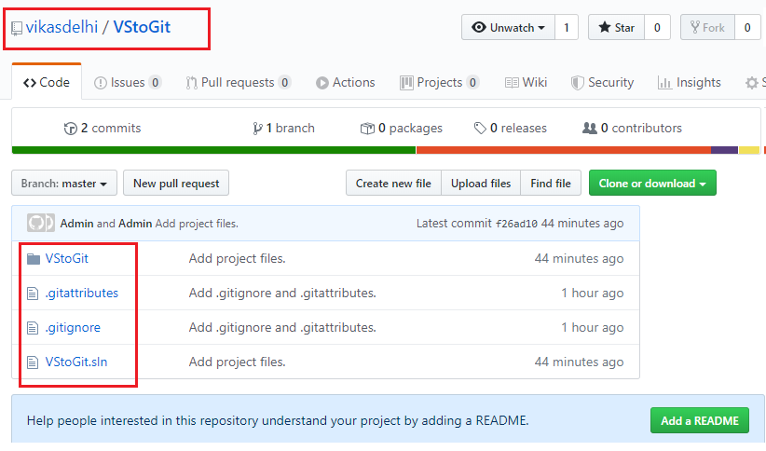The image size is (766, 451).
Task: Click the commits history clock icon
Action: tap(70, 129)
